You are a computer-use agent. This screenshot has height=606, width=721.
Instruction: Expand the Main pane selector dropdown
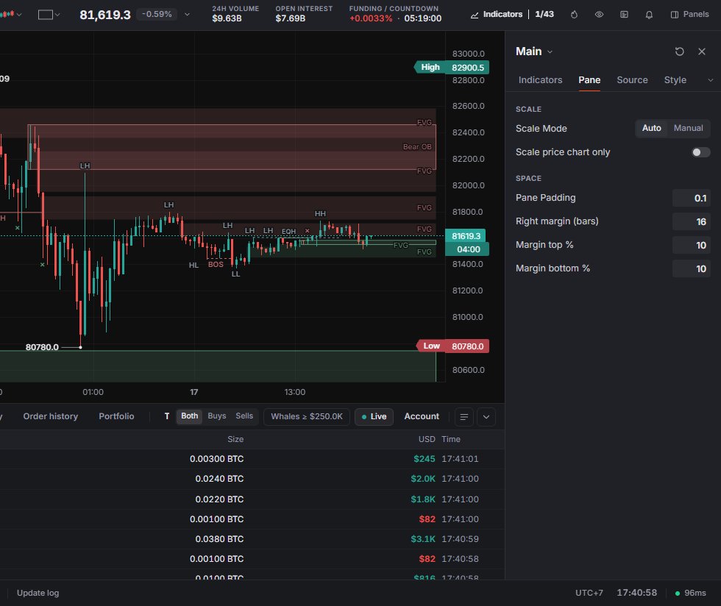[x=534, y=51]
